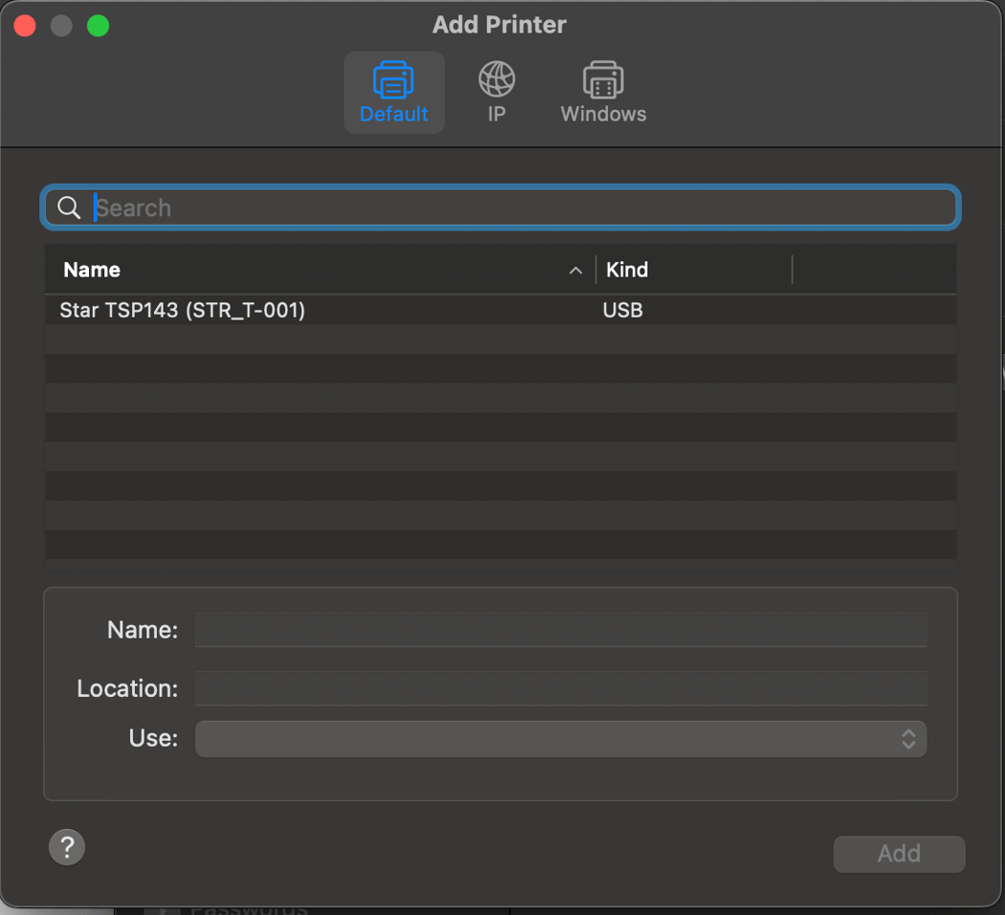Sort the list by Kind column header
1005x915 pixels.
627,270
